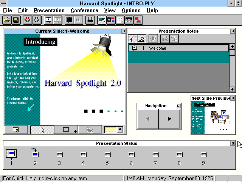Screen dimensions: 242x182
Task: Click the 'For Quick Help' status bar message
Action: coord(45,179)
